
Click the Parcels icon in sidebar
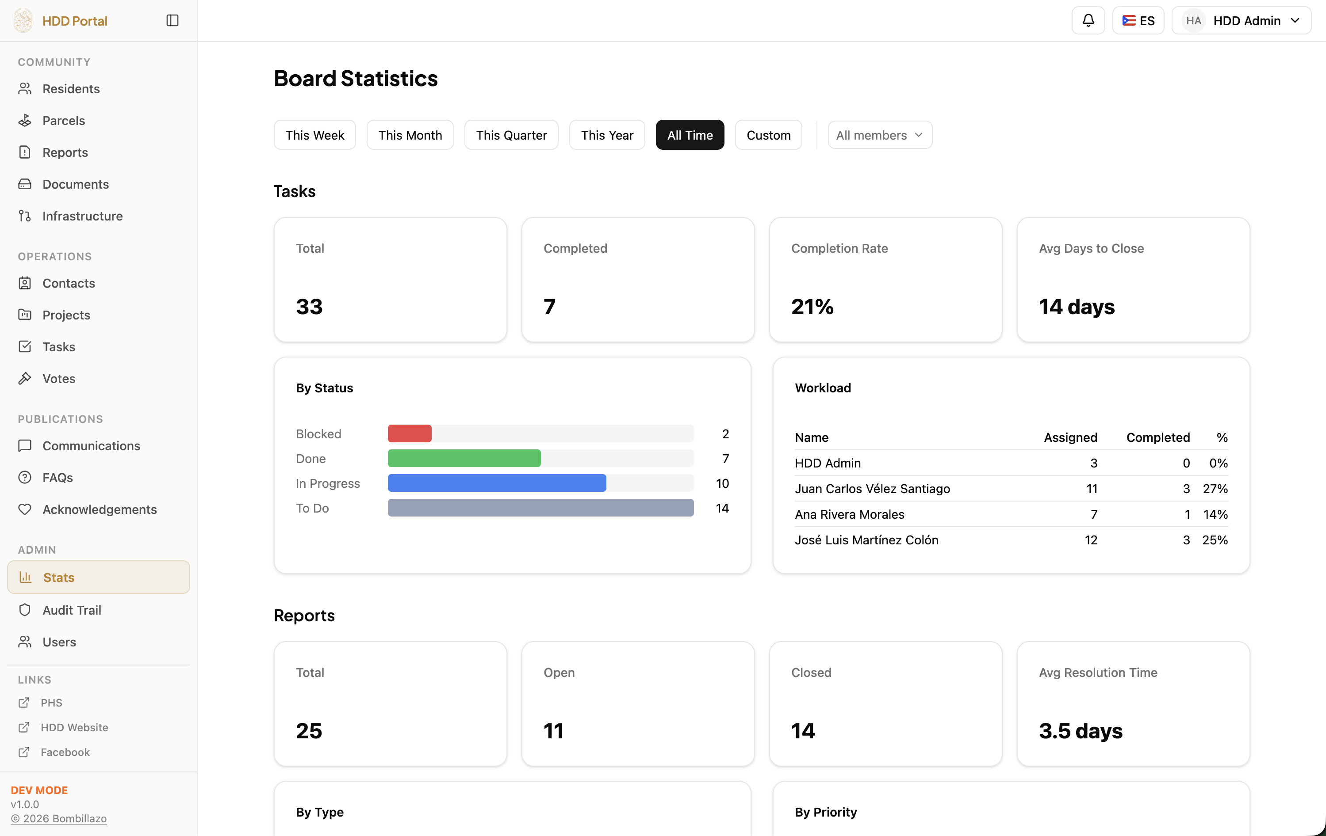coord(25,121)
